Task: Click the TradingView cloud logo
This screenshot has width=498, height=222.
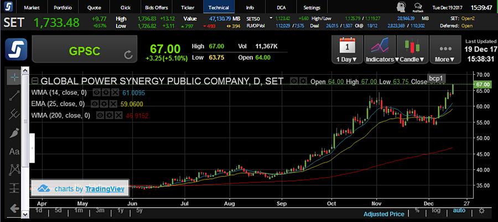Action: 44,189
